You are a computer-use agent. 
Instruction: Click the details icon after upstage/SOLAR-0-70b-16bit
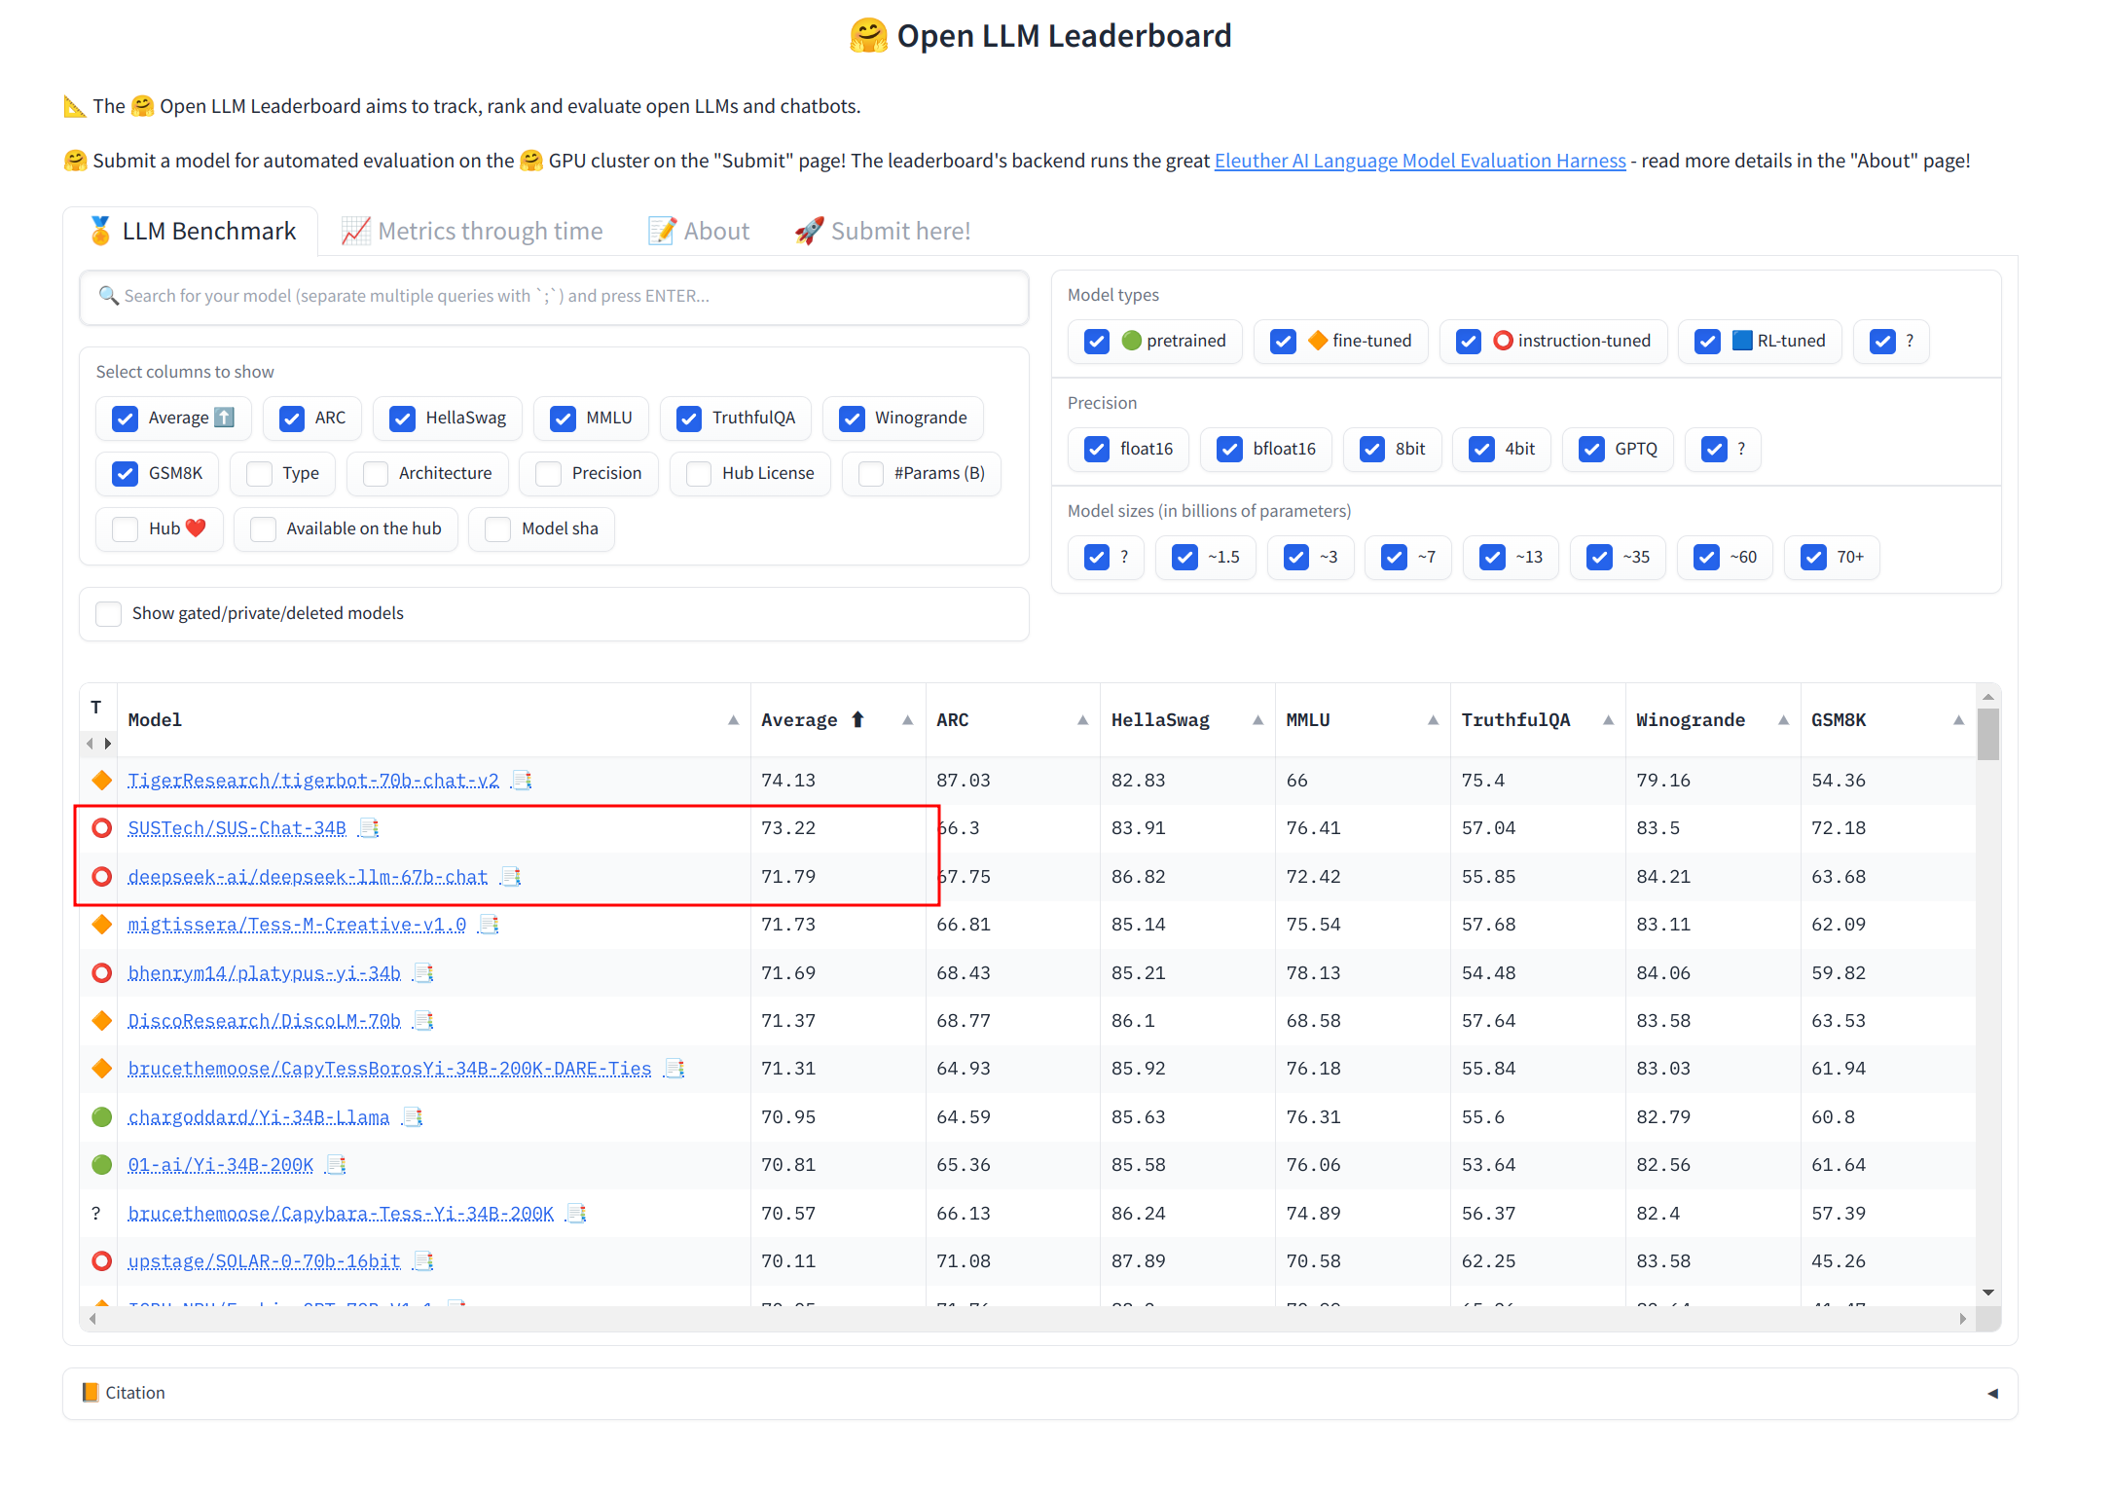(x=423, y=1261)
